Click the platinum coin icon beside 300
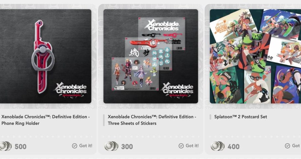 [x=111, y=146]
